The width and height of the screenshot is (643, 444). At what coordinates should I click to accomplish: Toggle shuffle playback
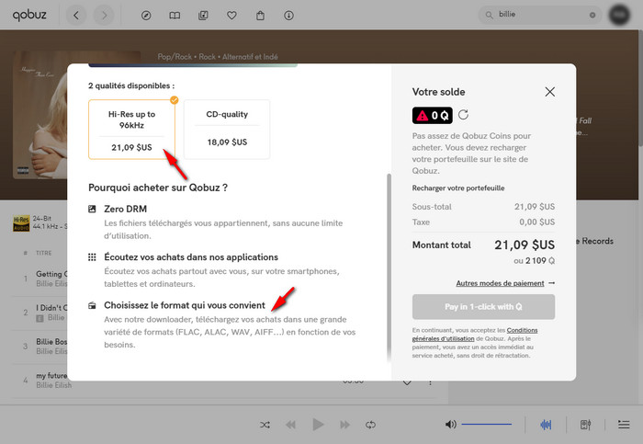click(x=265, y=425)
